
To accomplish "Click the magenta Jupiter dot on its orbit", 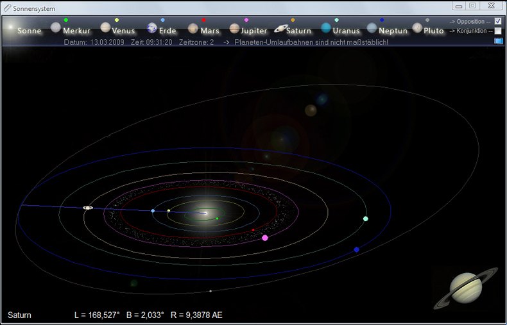I will (x=265, y=238).
